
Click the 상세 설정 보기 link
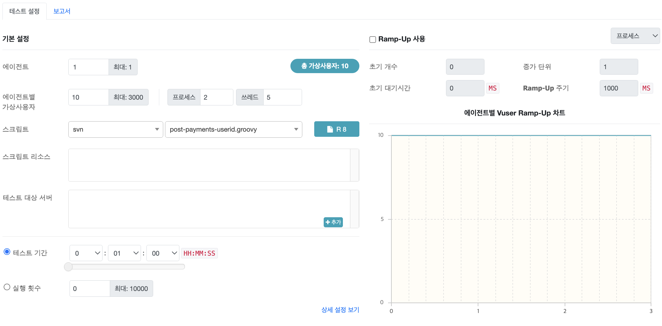[x=340, y=310]
